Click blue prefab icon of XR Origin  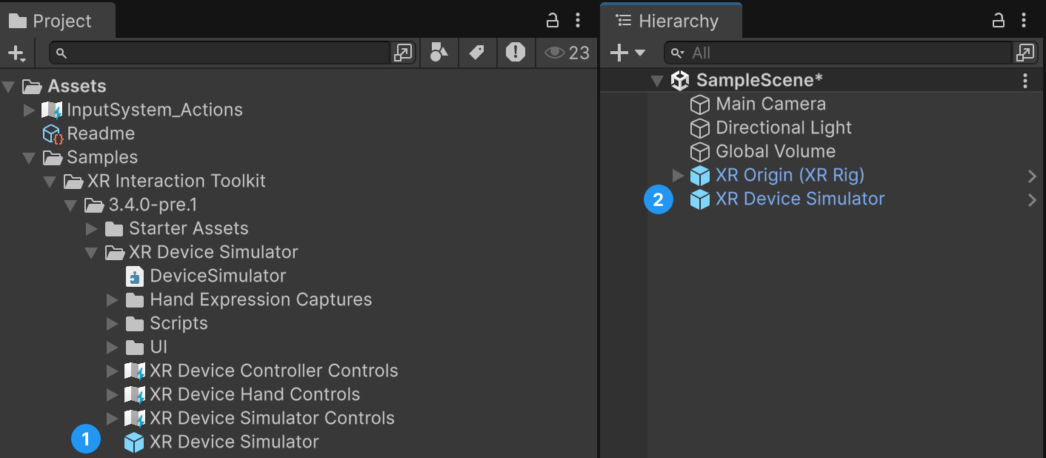[x=700, y=176]
